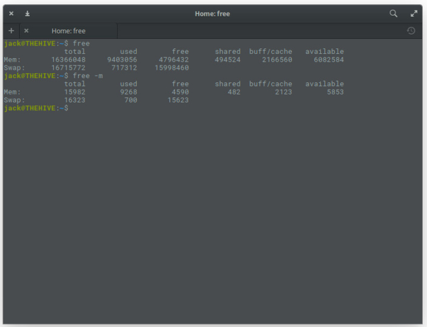The height and width of the screenshot is (327, 427).
Task: Click the 'free -m' command text
Action: coord(87,76)
